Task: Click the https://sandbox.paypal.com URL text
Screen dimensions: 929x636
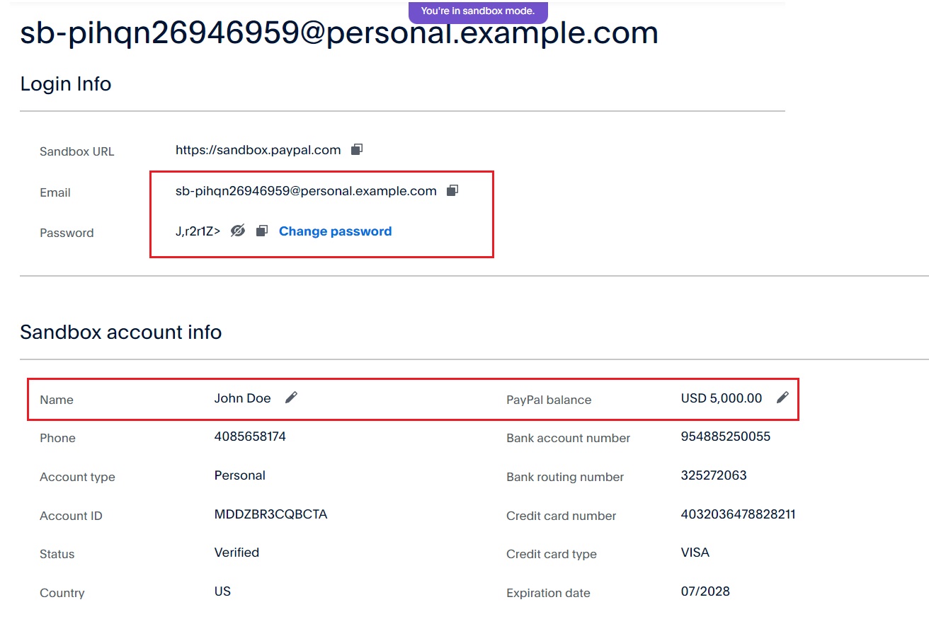Action: pyautogui.click(x=258, y=150)
